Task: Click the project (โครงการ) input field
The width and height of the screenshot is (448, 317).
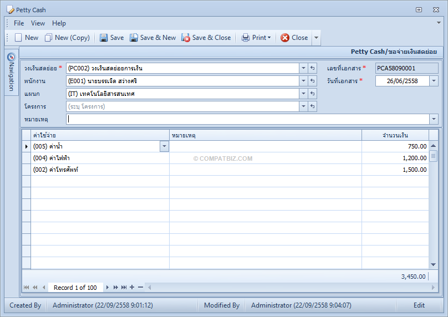Action: (182, 106)
